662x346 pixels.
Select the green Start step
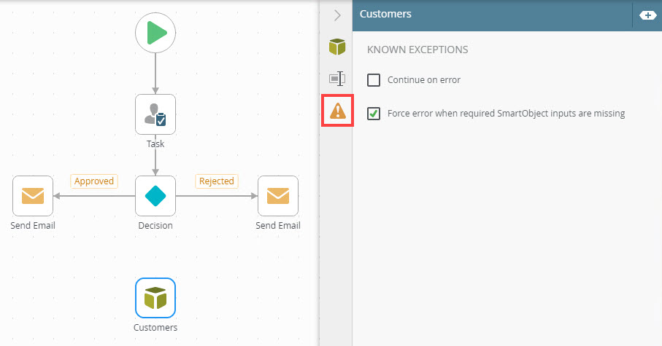click(155, 33)
